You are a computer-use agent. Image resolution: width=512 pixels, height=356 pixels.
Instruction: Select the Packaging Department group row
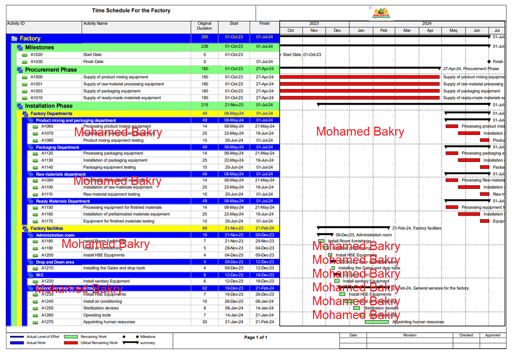(153, 147)
